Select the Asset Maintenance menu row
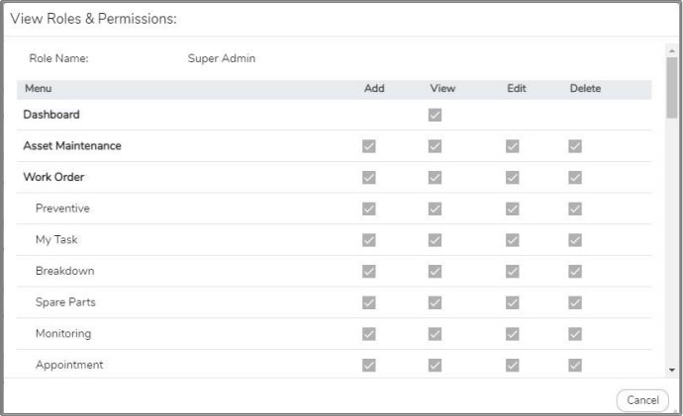The width and height of the screenshot is (683, 416). point(72,146)
